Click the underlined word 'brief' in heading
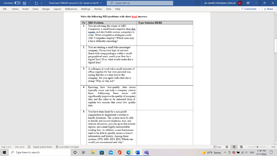This screenshot has width=277, height=156. tap(134, 17)
